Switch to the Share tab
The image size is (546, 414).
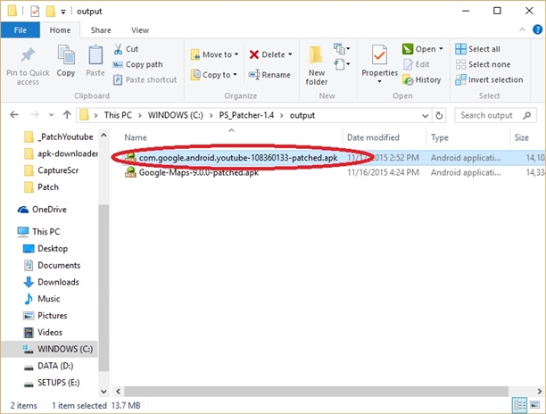point(101,30)
